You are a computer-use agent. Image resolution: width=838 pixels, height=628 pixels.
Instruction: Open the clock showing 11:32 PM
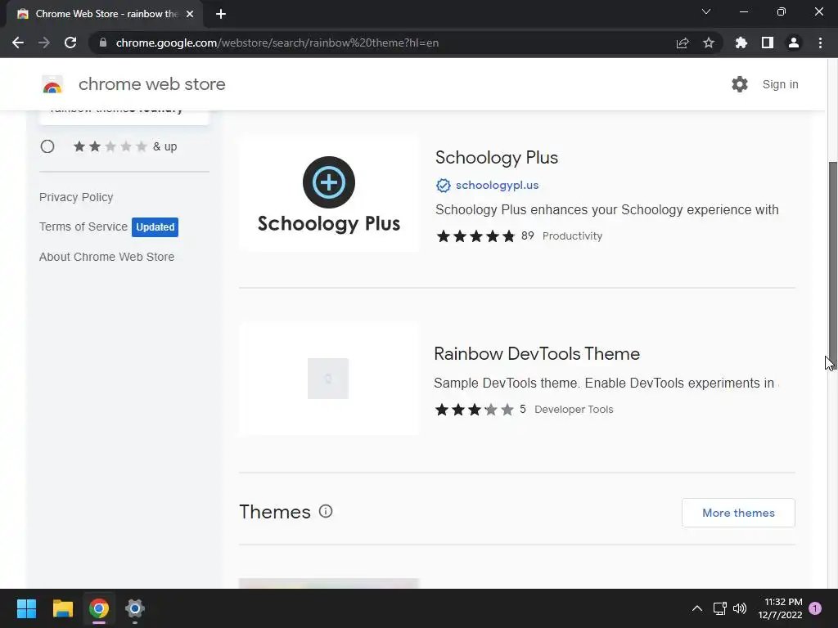(x=780, y=608)
